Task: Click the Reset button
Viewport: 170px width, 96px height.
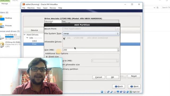Action: tap(134, 76)
